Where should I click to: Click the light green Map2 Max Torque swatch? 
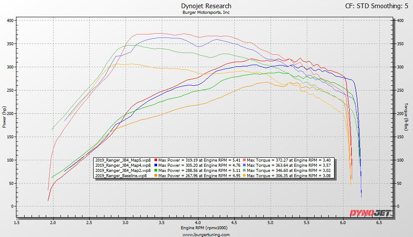pos(245,171)
